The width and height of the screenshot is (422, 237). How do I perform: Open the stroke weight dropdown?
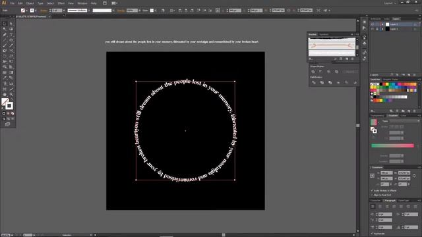tap(64, 11)
